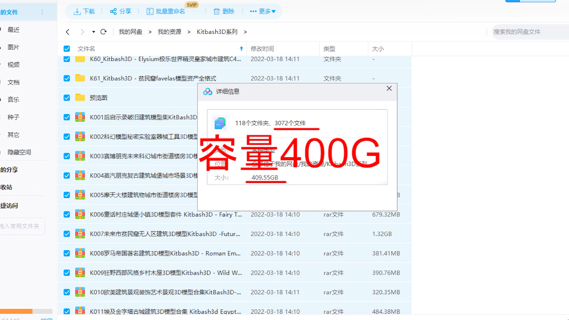Screen dimensions: 569x320
Task: Toggle the select-all checkbox in header
Action: coord(67,48)
